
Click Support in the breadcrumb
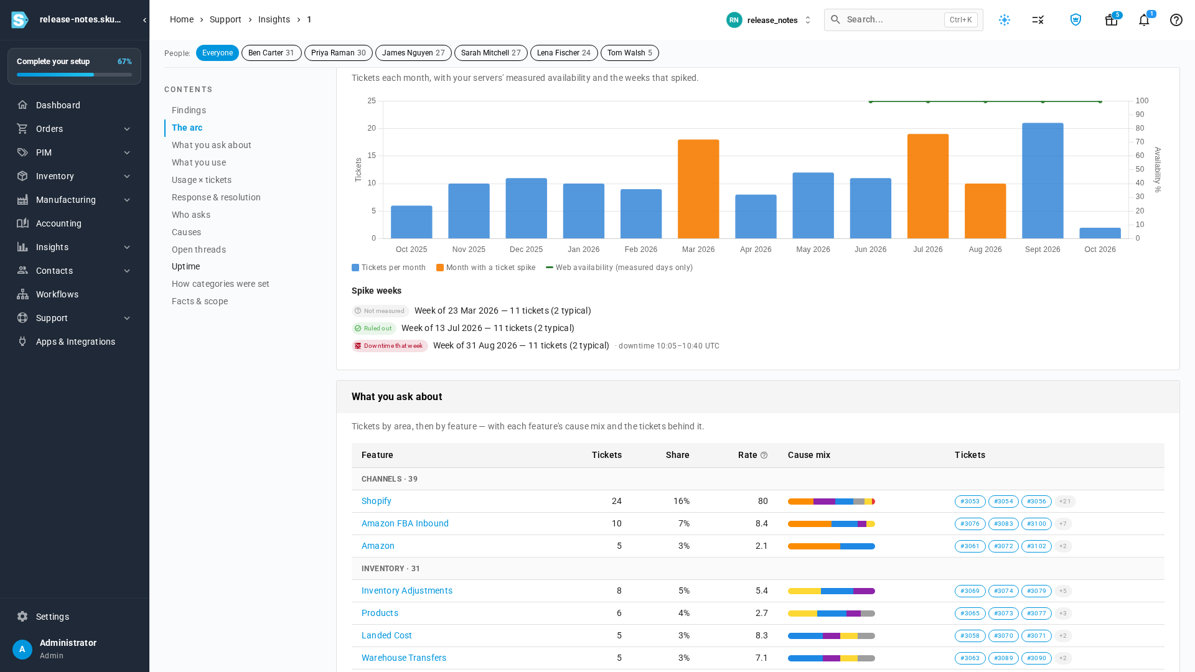(225, 20)
